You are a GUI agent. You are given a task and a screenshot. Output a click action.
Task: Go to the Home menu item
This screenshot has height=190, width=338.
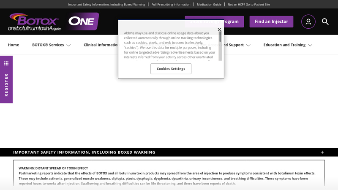point(14,45)
